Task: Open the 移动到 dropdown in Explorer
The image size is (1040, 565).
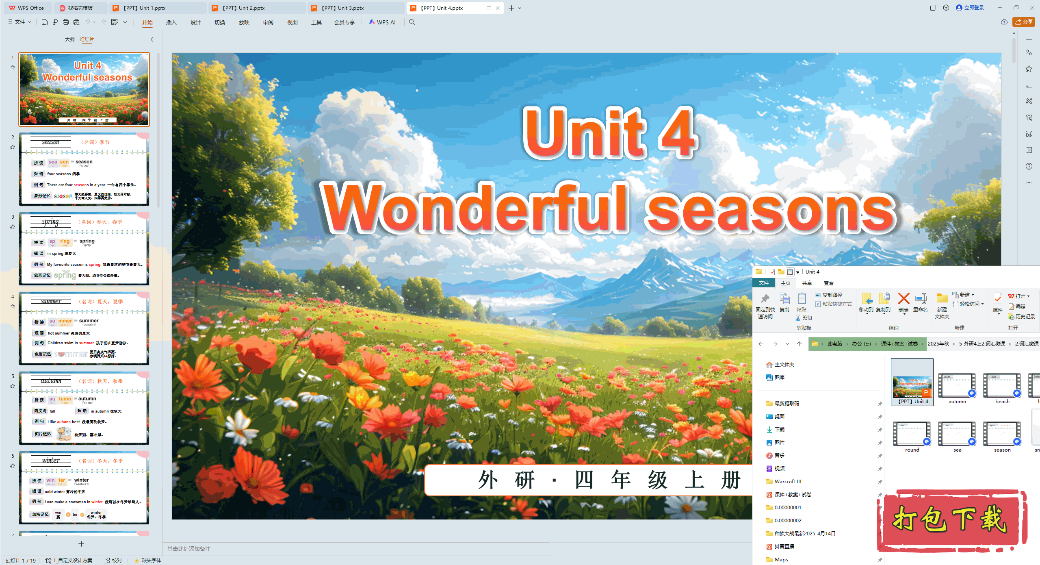Action: pos(866,314)
